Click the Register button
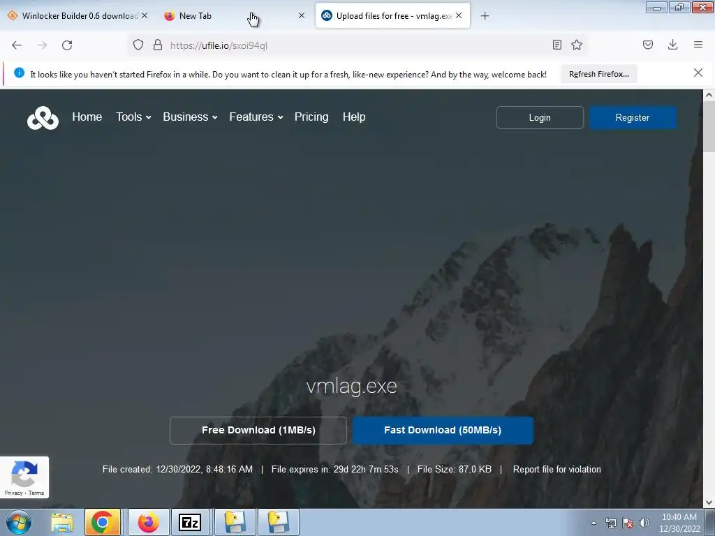 [633, 117]
